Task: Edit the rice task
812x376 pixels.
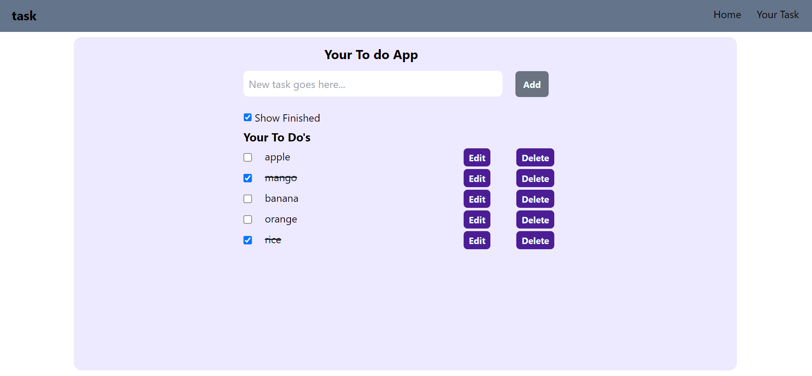Action: coord(477,241)
